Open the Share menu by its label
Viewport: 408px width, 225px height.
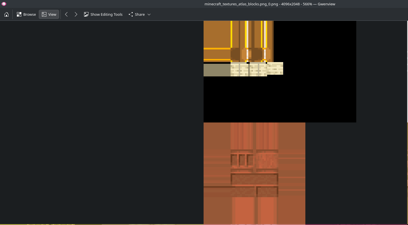140,15
